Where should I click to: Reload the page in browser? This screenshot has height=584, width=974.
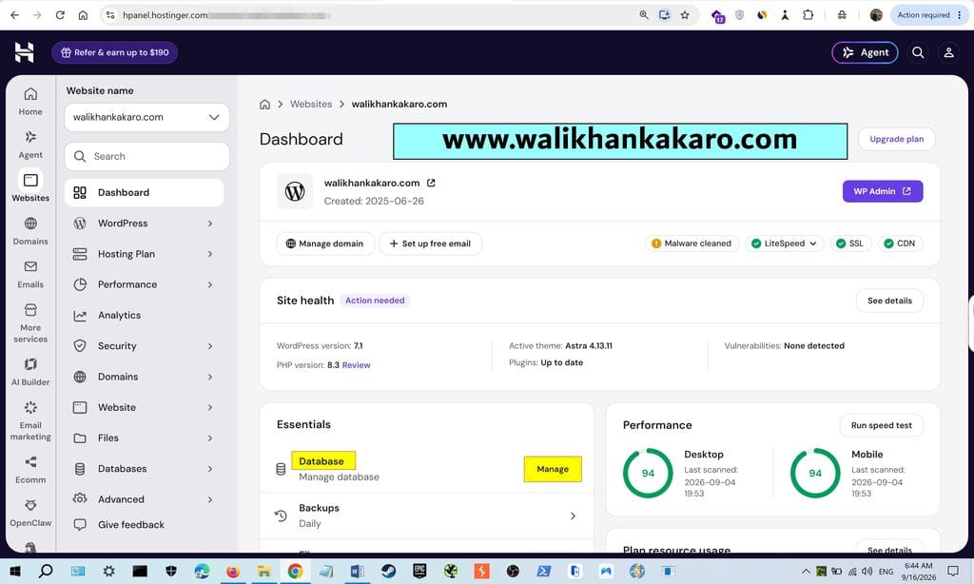coord(60,15)
